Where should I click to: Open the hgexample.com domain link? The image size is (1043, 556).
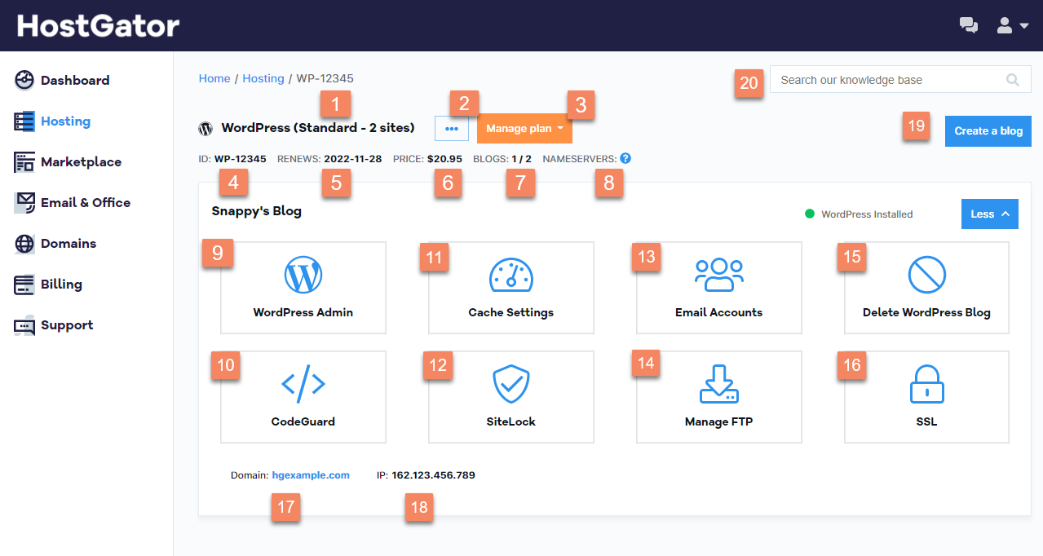pos(311,474)
